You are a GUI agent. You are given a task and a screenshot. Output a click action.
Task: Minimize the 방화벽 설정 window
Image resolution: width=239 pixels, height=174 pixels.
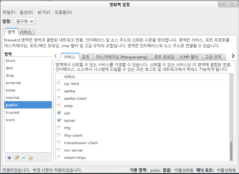[x=221, y=4]
